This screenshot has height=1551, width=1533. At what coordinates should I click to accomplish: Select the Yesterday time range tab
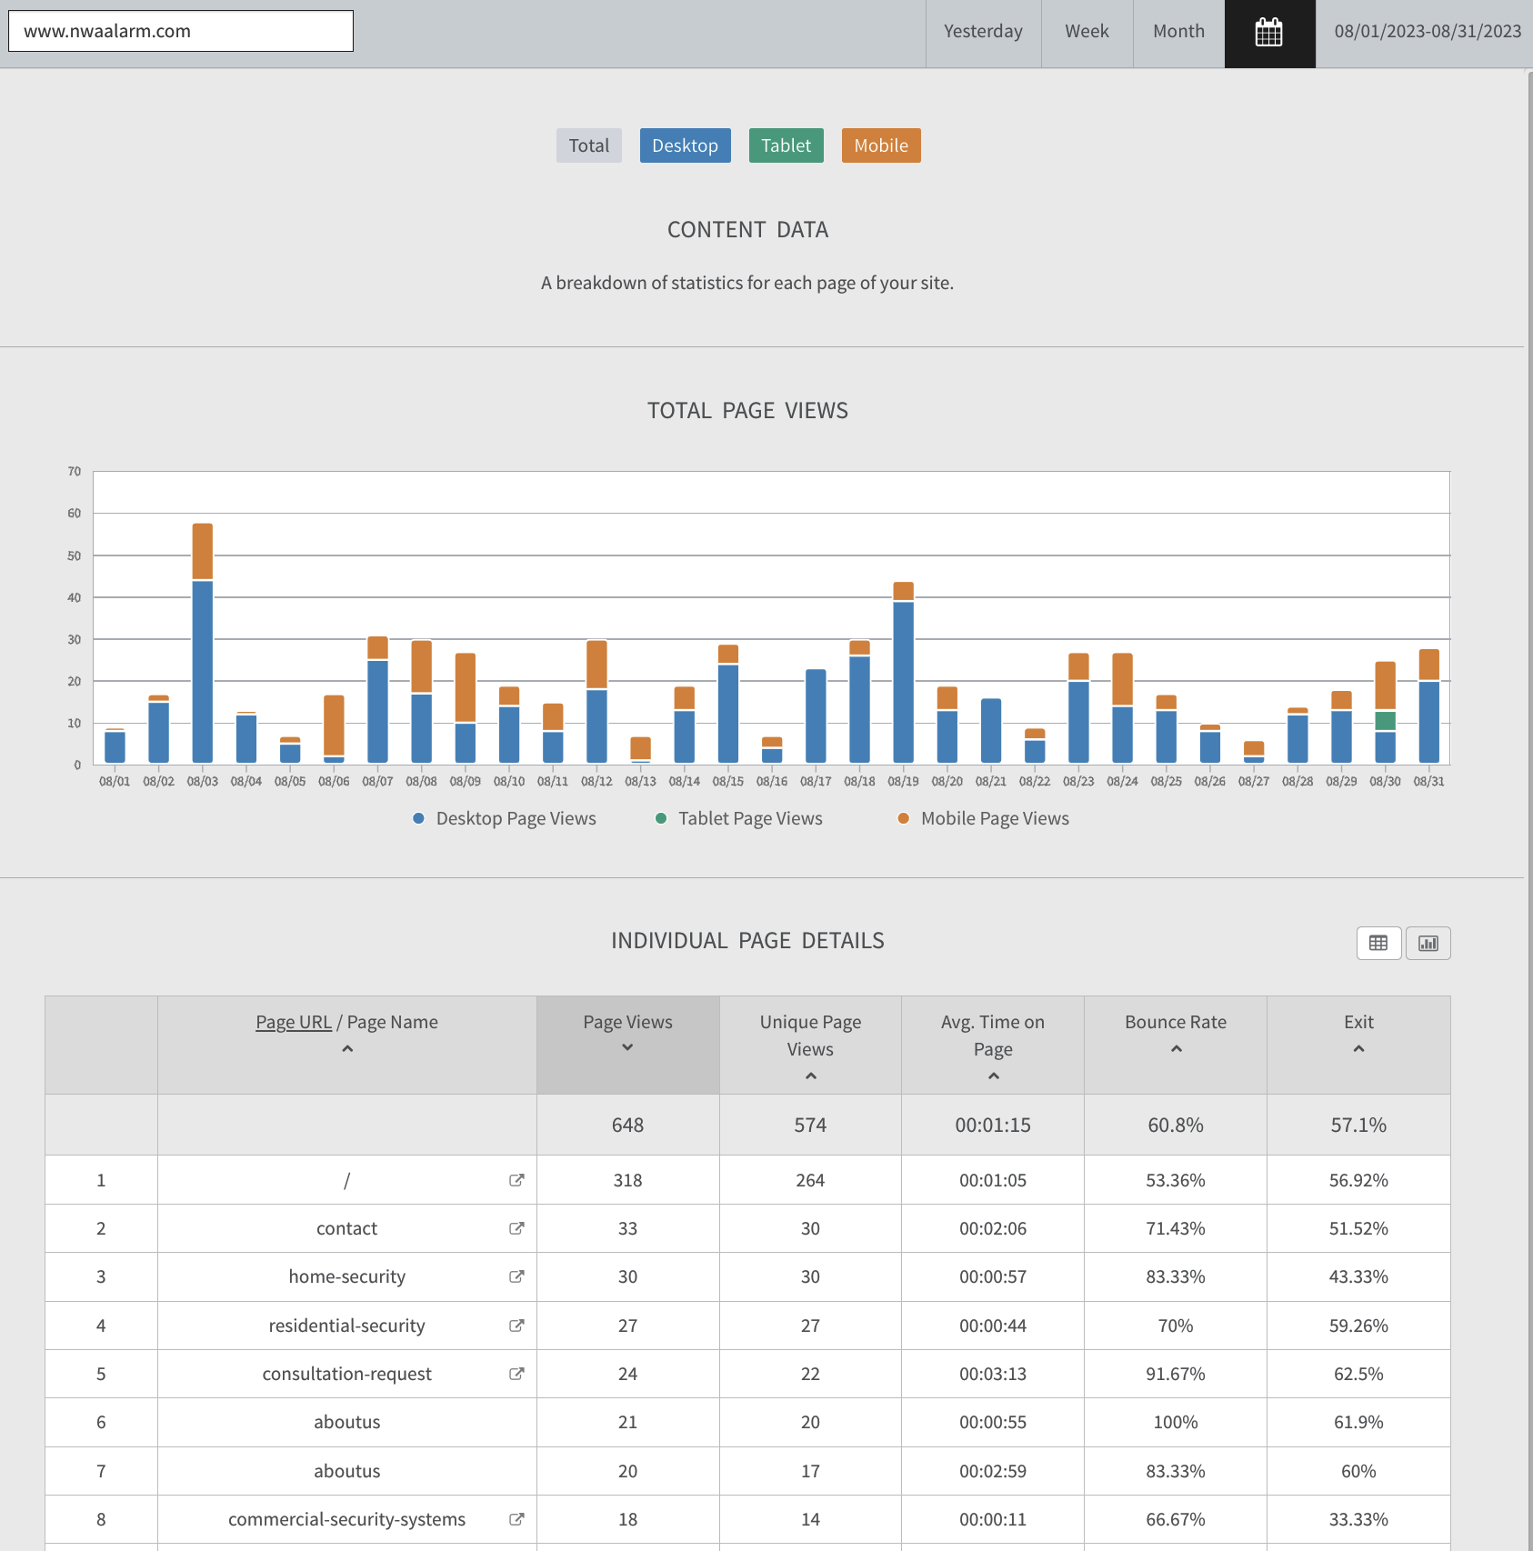click(x=983, y=32)
